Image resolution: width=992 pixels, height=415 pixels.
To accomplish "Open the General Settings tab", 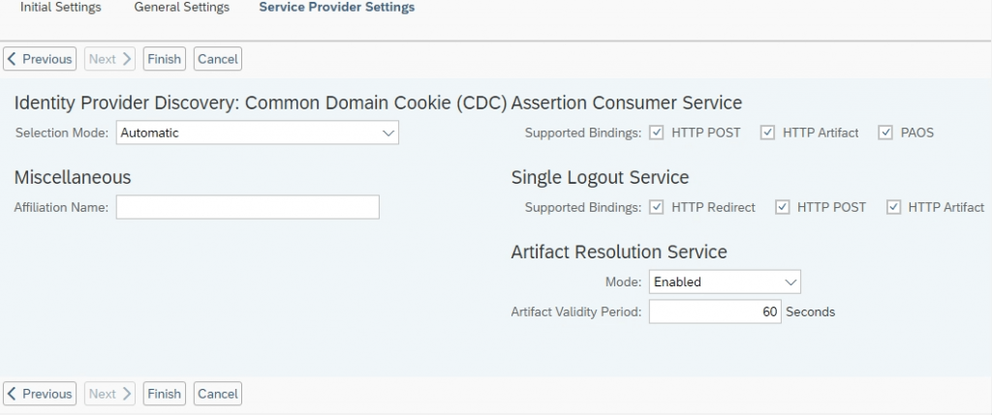I will tap(181, 8).
